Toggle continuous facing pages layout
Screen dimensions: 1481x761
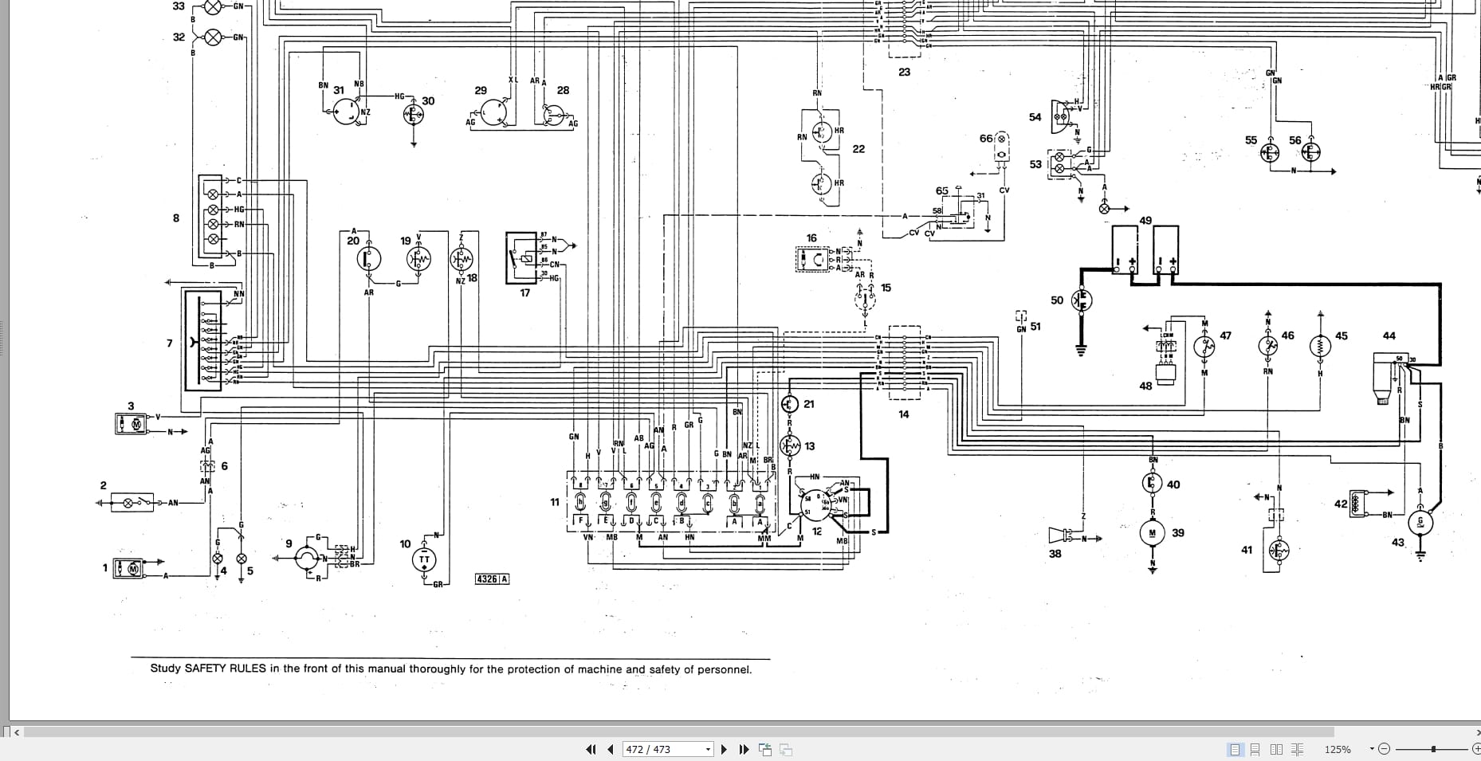point(1298,749)
